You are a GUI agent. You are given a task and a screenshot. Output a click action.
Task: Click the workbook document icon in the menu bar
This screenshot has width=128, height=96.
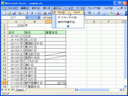(x=4, y=8)
